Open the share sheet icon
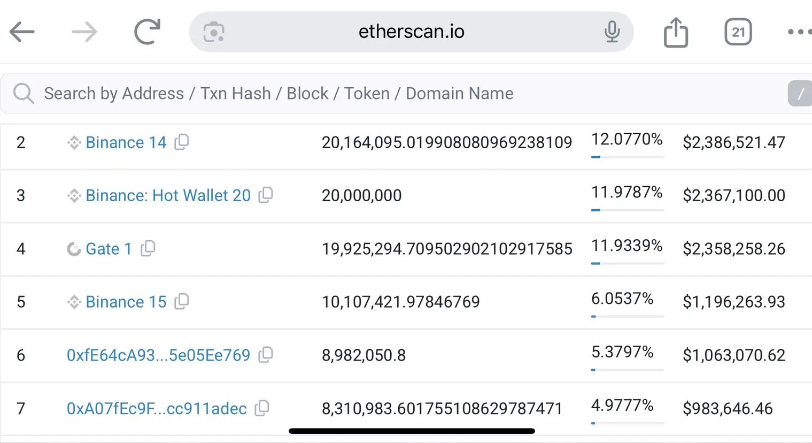The image size is (812, 443). pyautogui.click(x=676, y=32)
